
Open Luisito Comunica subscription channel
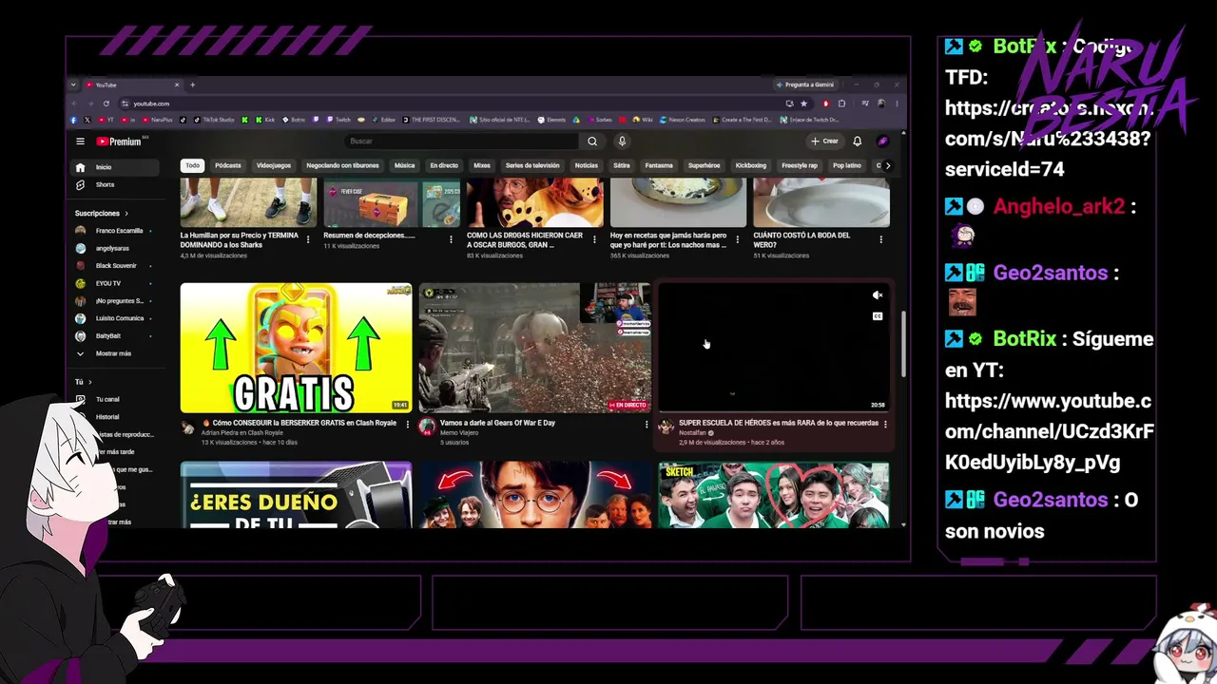[114, 318]
